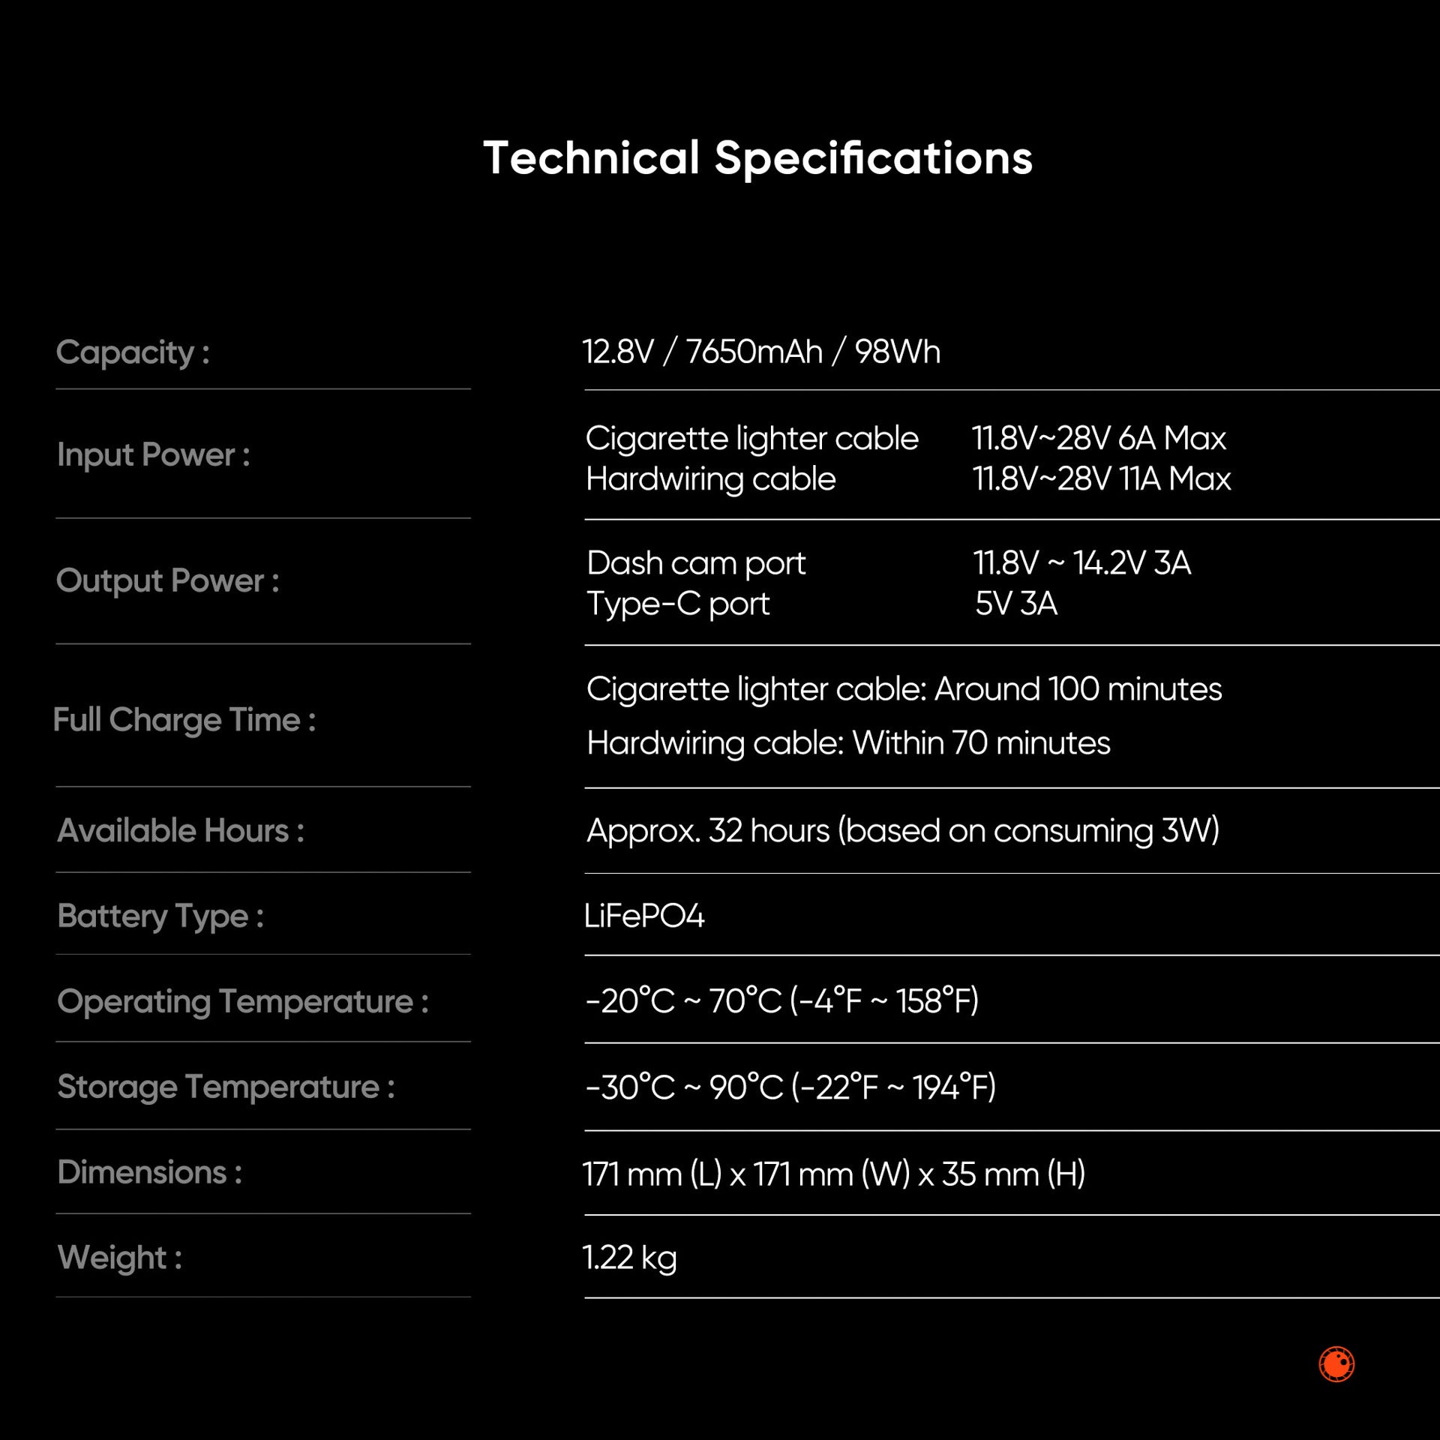Click the Type-C port text
The width and height of the screenshot is (1440, 1440).
678,604
